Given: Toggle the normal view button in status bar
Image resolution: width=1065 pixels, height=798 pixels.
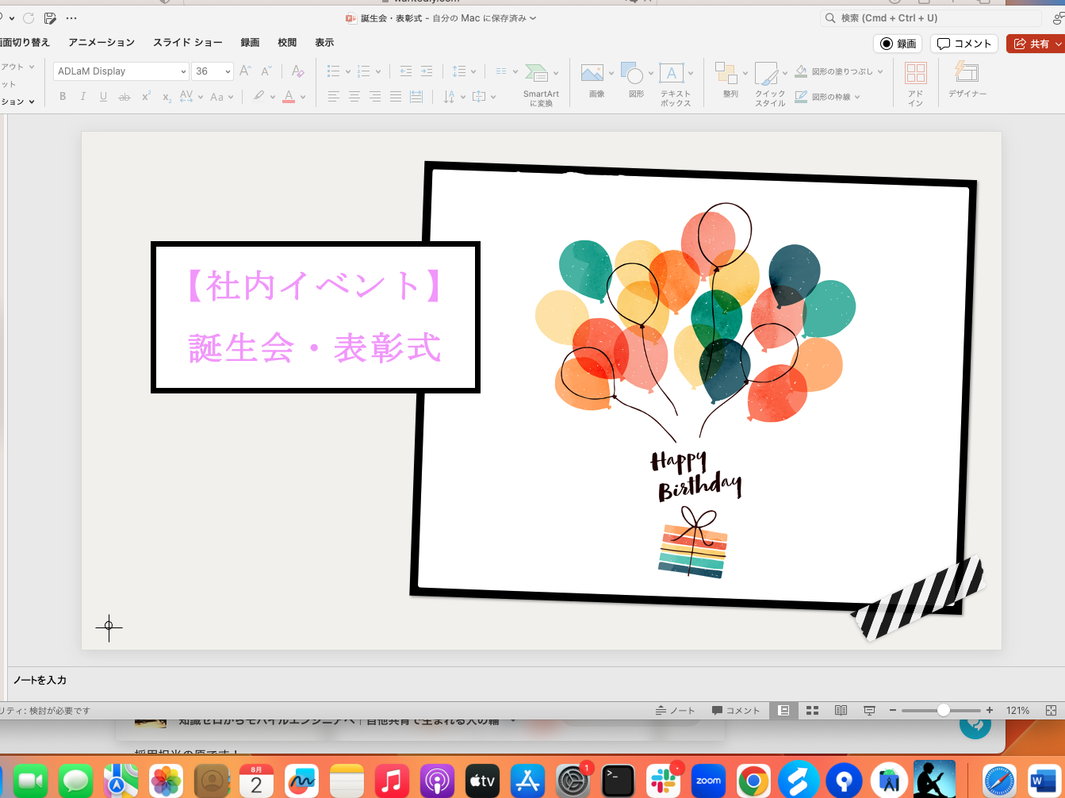Looking at the screenshot, I should tap(783, 710).
